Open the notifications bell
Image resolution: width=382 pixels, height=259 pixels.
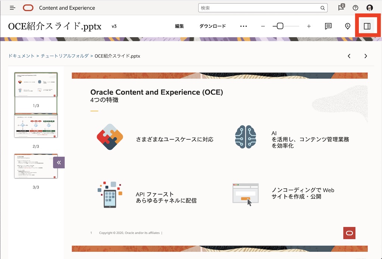[x=341, y=7]
